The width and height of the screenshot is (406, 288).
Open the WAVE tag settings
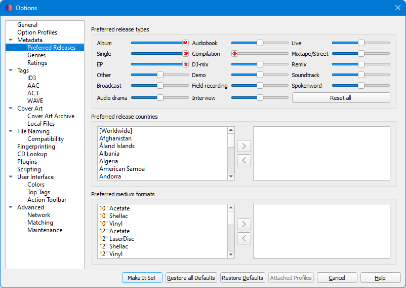point(35,101)
